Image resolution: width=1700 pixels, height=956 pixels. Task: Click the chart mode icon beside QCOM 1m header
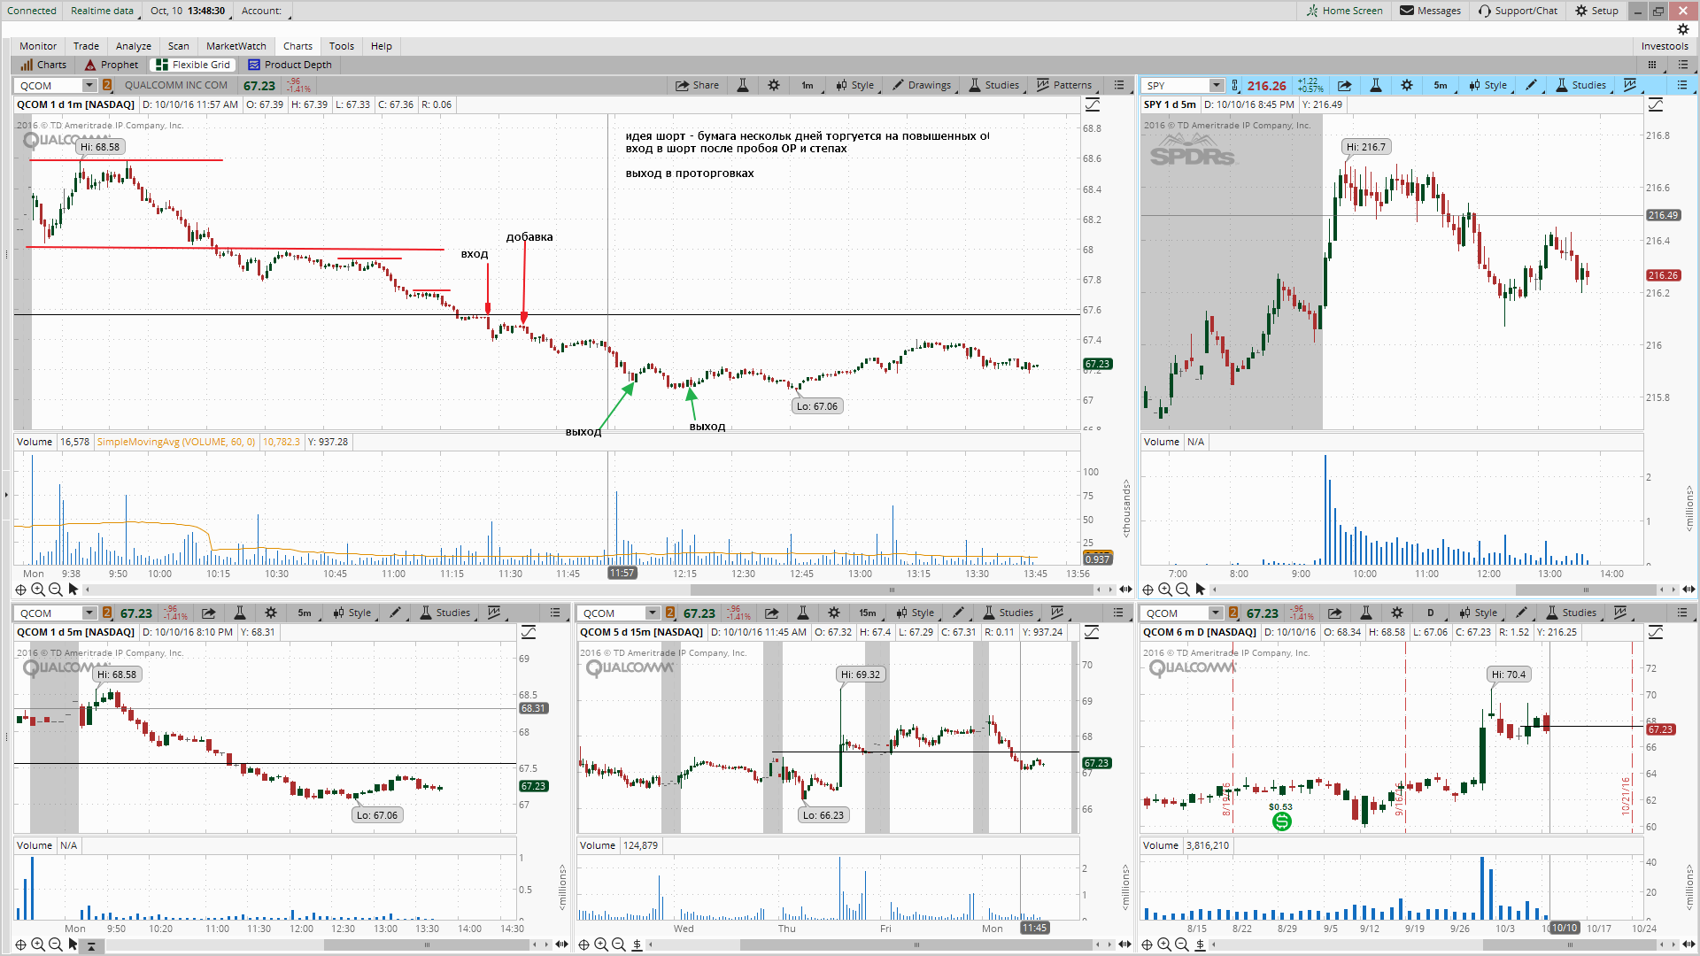pyautogui.click(x=1093, y=104)
